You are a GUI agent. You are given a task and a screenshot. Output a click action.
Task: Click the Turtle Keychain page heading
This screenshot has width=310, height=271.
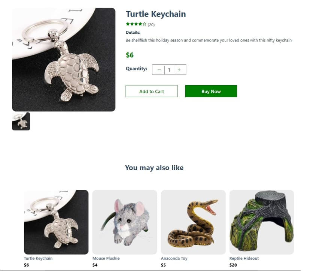[x=156, y=14]
